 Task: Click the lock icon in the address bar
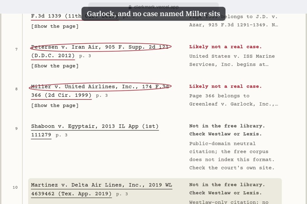pos(130,7)
